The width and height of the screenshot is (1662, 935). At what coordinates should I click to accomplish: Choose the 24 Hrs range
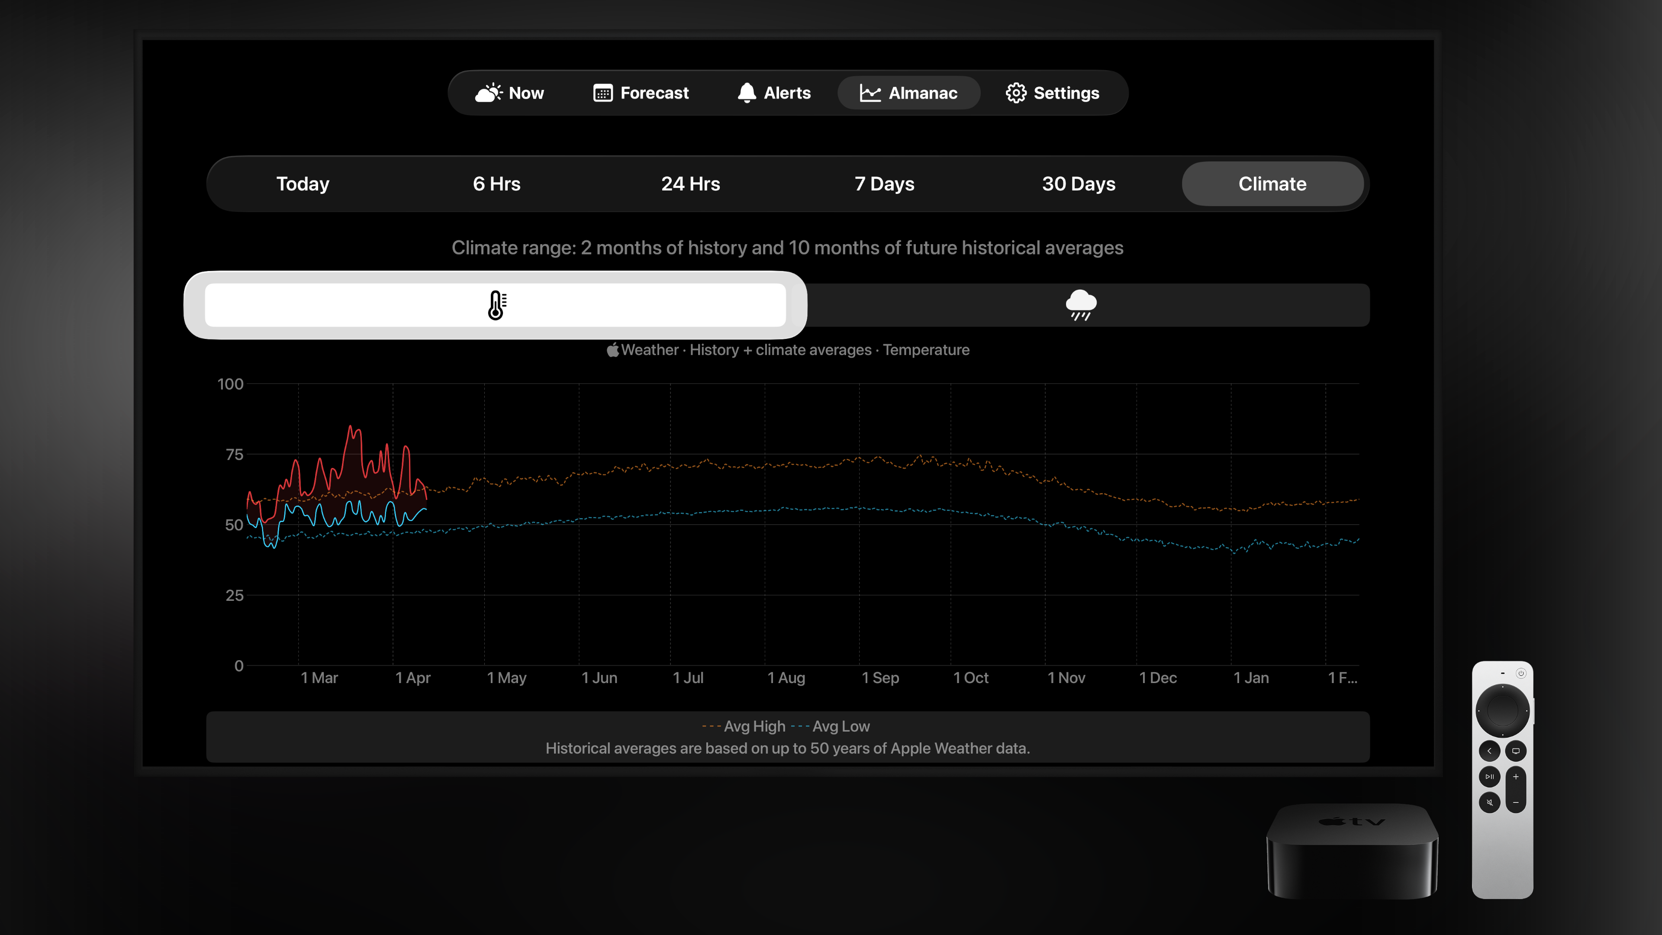(x=690, y=184)
